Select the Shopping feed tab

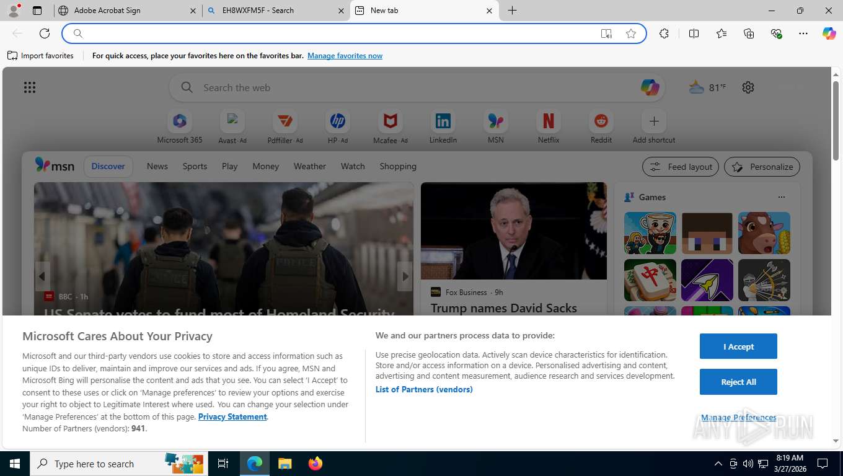[x=398, y=166]
